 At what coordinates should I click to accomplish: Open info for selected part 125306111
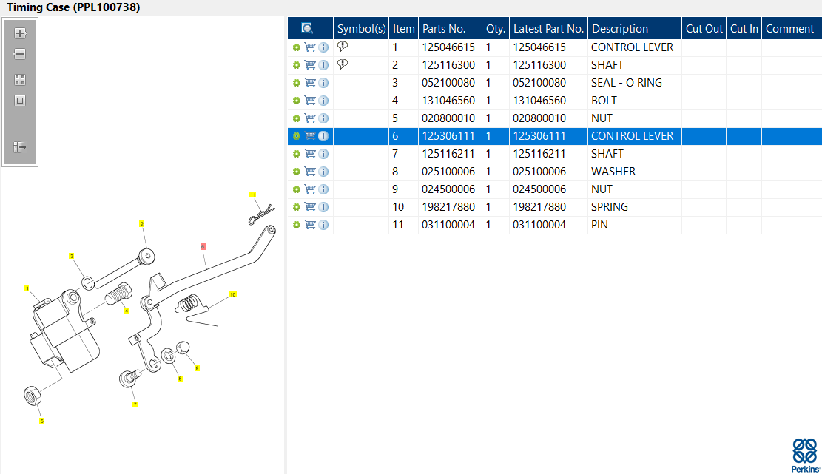pos(323,136)
